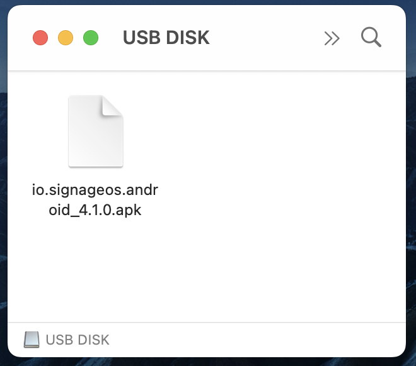Click the "io.signageos.andr" line of the filename
The image size is (416, 366).
coord(95,190)
